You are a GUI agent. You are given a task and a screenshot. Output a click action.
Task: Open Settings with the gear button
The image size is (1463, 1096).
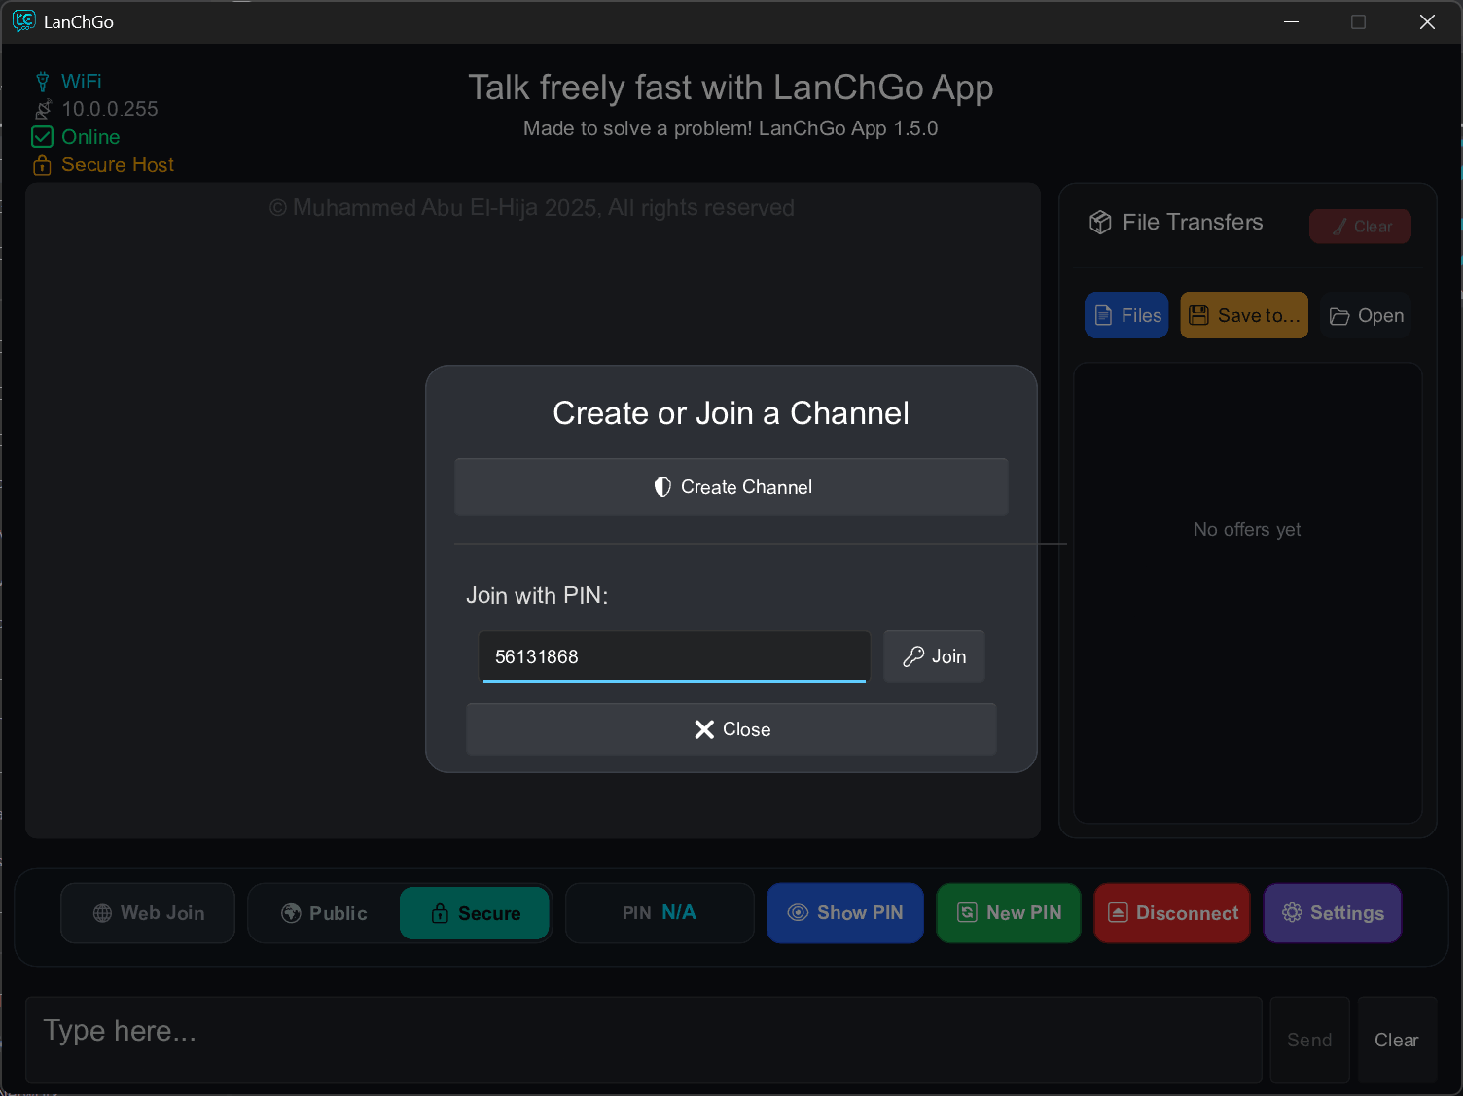pyautogui.click(x=1332, y=913)
